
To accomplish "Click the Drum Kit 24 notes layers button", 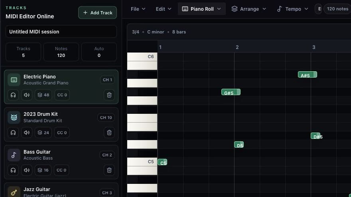I will 43,133.
